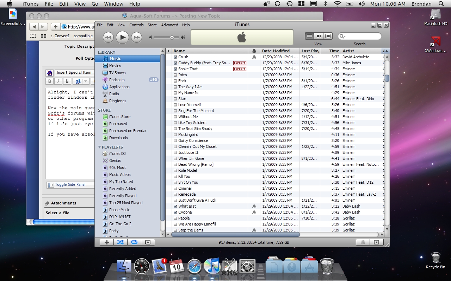The width and height of the screenshot is (451, 281).
Task: Uncheck the Shake That track
Action: click(175, 69)
